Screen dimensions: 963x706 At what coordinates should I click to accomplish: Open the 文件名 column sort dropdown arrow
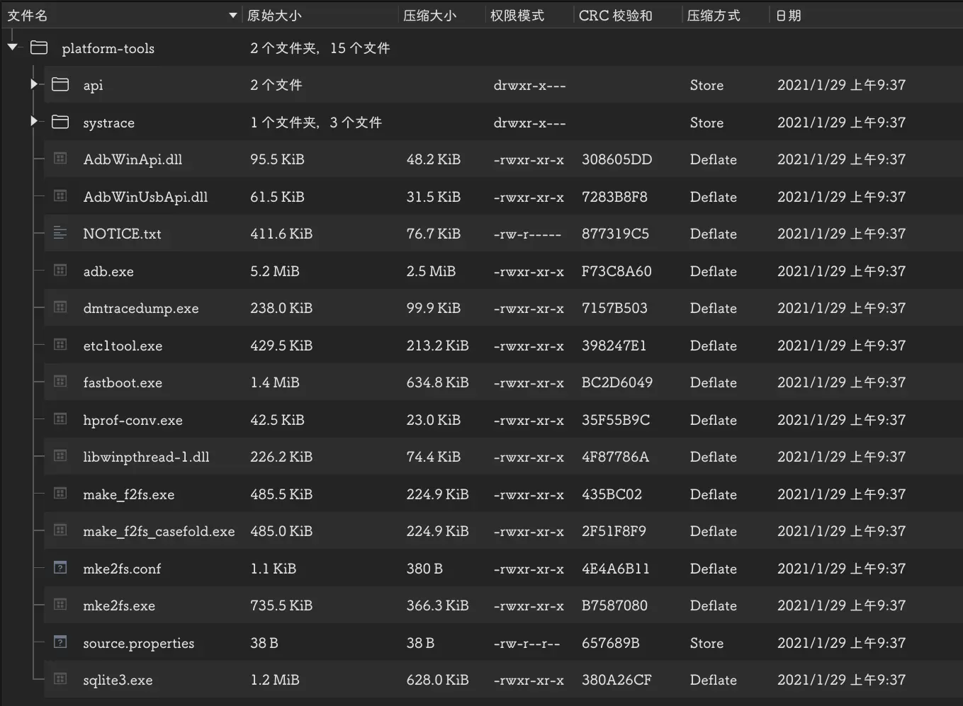pyautogui.click(x=232, y=15)
